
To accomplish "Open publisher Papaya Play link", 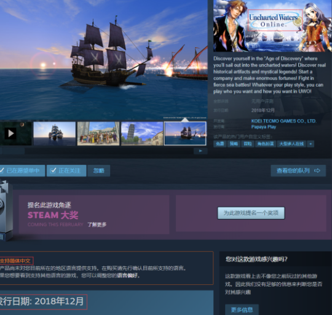I will pos(264,127).
